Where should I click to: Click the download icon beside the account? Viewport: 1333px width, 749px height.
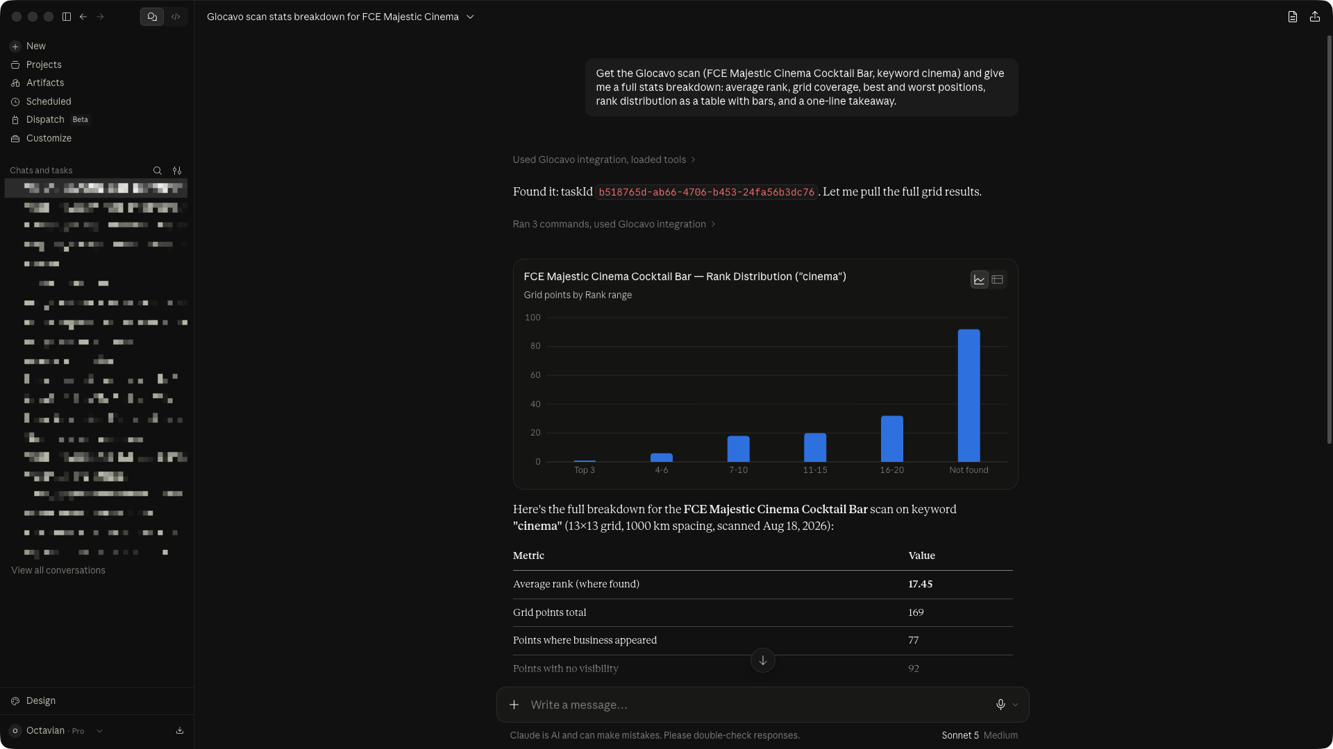[x=180, y=731]
